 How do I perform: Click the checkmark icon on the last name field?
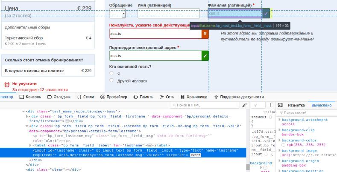(266, 13)
